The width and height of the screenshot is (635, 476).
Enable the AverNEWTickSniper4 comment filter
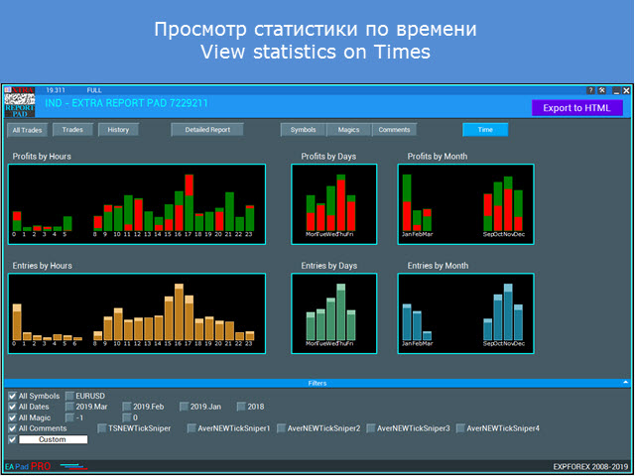coord(460,428)
